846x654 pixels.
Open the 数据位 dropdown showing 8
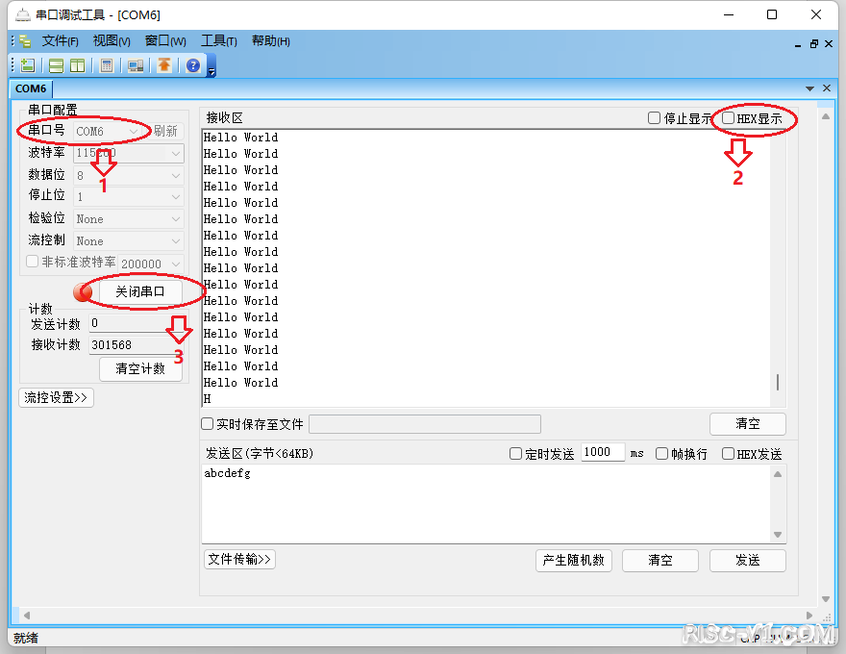(129, 175)
